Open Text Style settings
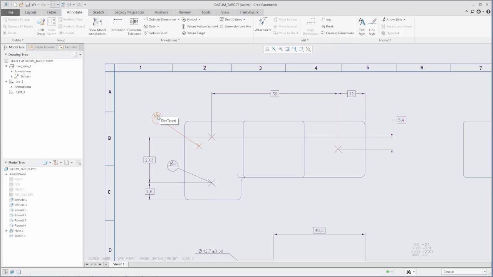Viewport: 493px width, 277px height. coord(362,27)
